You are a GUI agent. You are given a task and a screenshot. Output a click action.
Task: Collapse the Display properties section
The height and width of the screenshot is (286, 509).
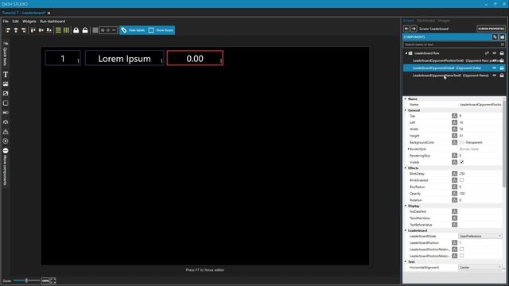coord(406,206)
